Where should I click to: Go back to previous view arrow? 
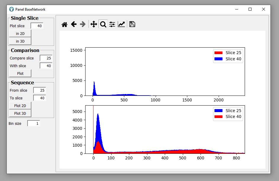click(x=74, y=24)
